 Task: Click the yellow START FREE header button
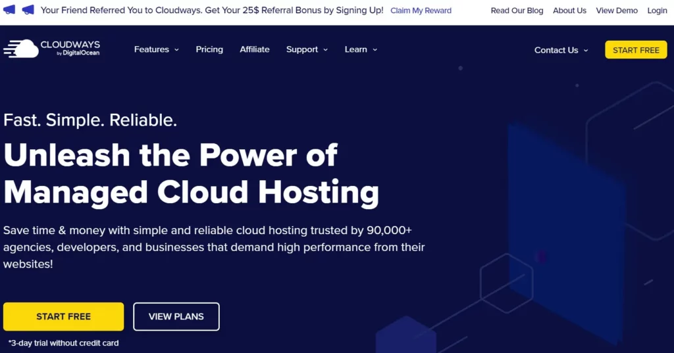pyautogui.click(x=636, y=50)
